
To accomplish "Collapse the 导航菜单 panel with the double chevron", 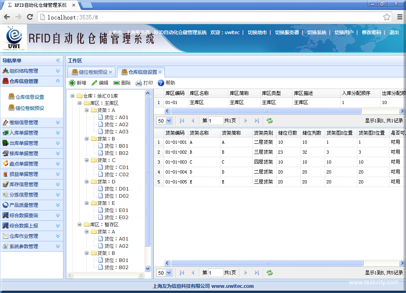I will point(58,60).
